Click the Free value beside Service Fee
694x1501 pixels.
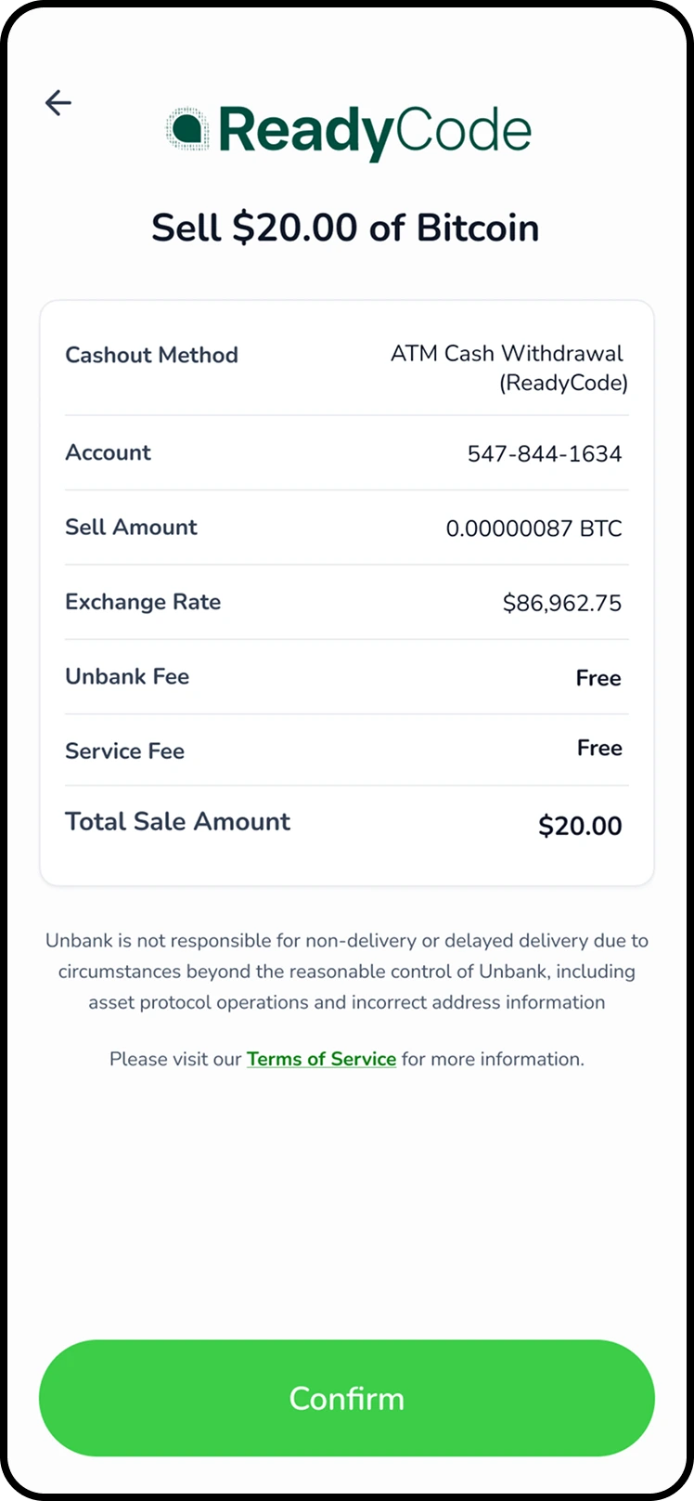(599, 748)
